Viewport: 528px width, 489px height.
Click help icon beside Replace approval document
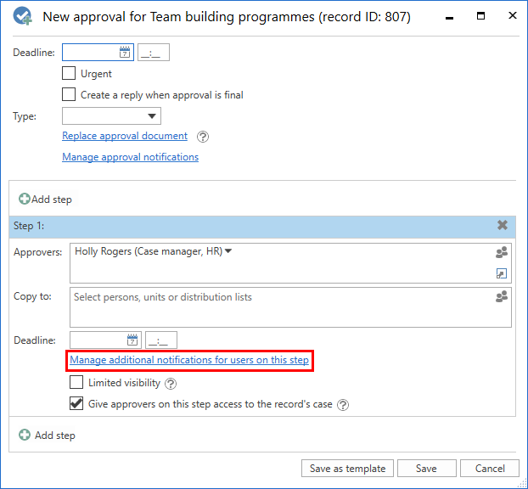[x=203, y=137]
